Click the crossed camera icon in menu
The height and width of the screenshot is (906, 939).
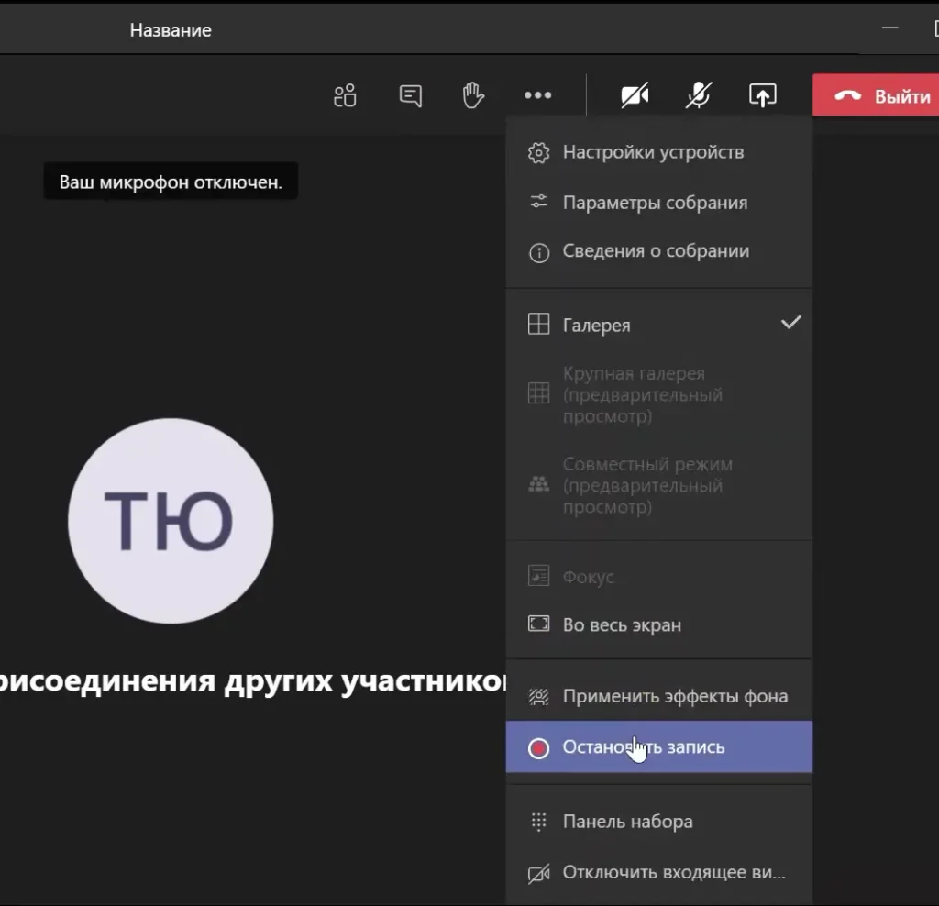tap(538, 874)
